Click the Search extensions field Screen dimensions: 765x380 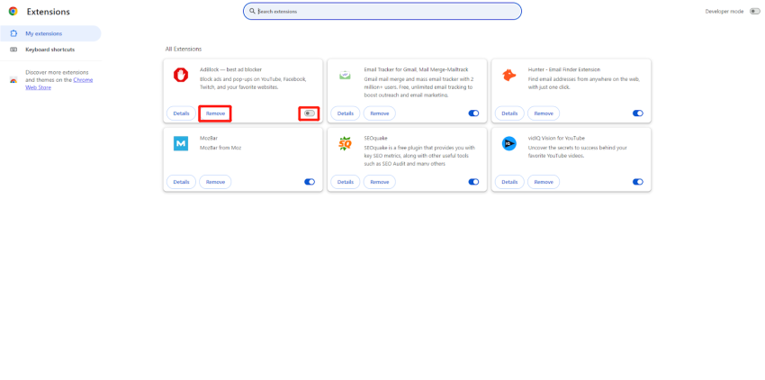click(x=382, y=12)
